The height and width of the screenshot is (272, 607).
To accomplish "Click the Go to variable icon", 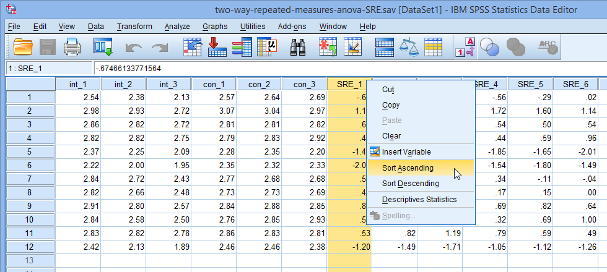I will 217,47.
